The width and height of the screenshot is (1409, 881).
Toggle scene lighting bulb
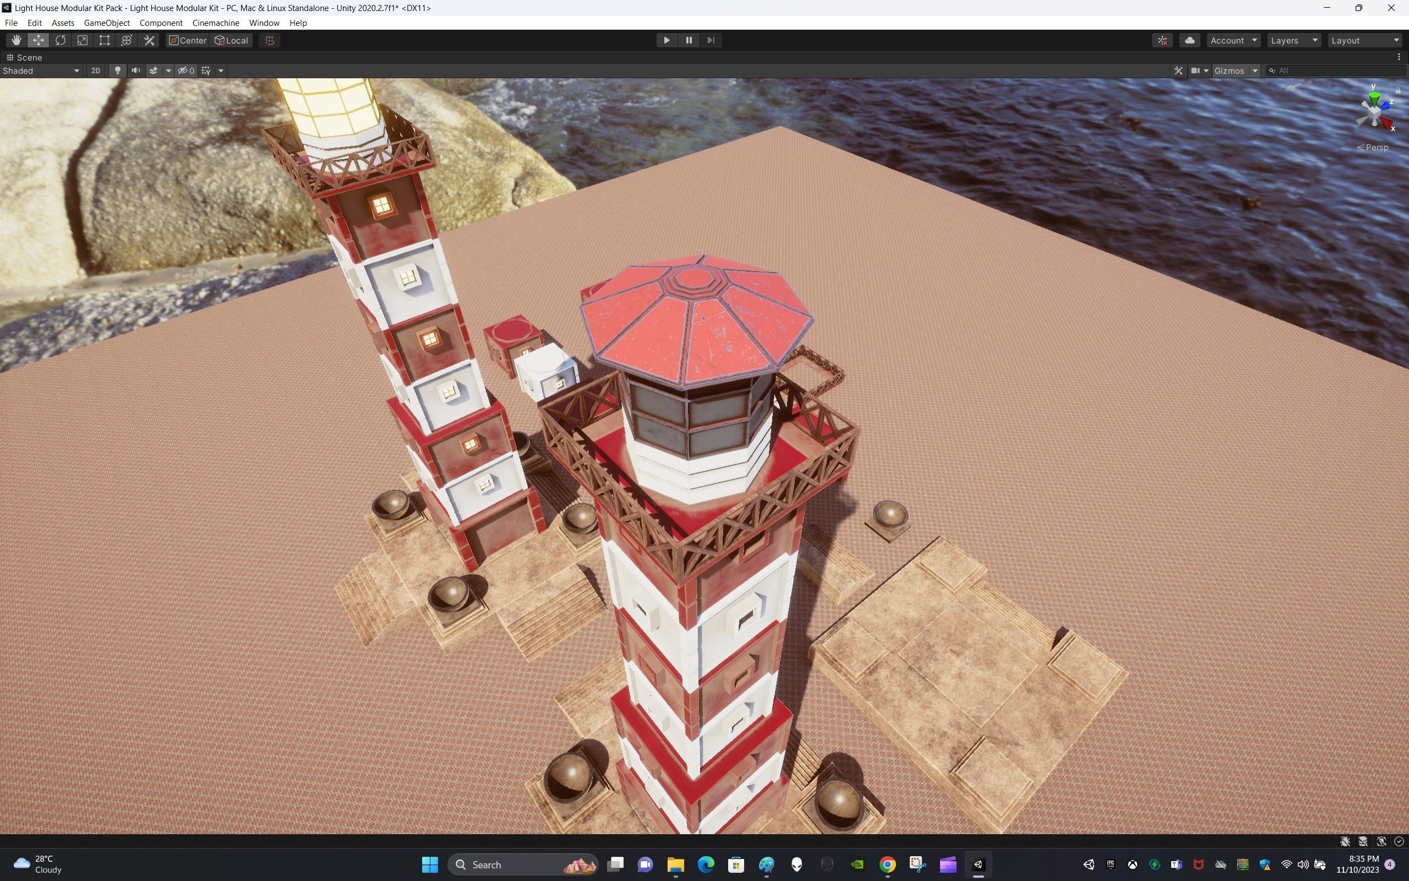tap(118, 70)
